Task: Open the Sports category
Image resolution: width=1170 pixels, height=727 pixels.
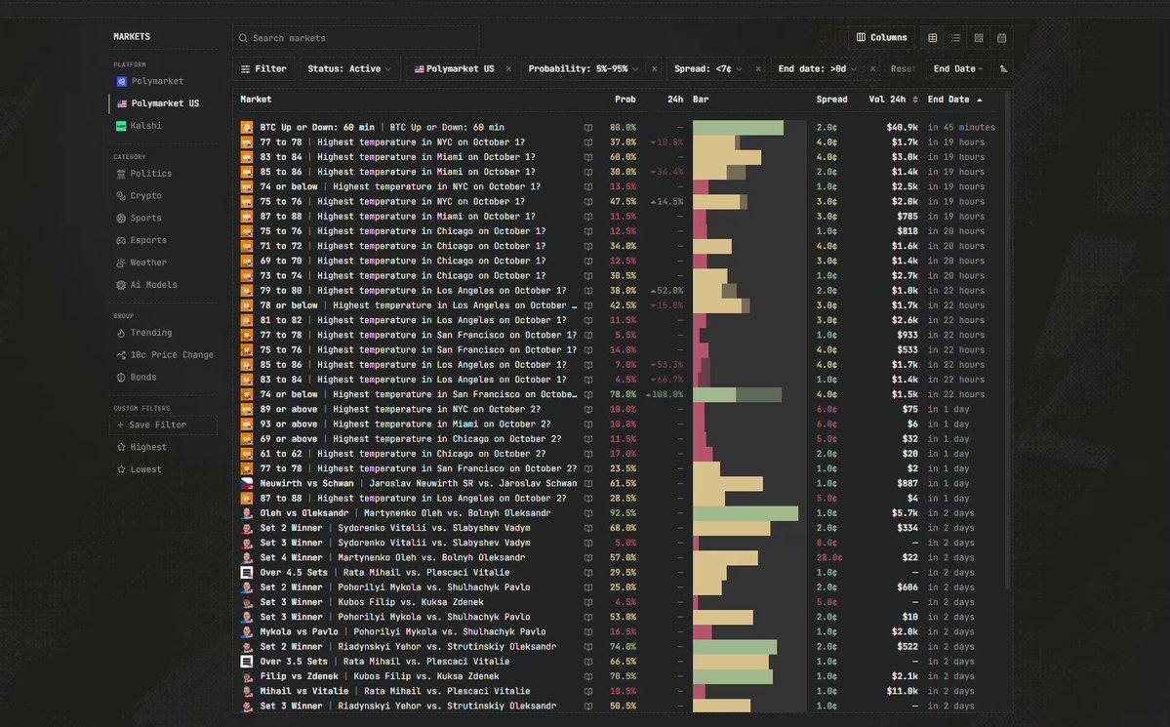Action: click(x=139, y=219)
